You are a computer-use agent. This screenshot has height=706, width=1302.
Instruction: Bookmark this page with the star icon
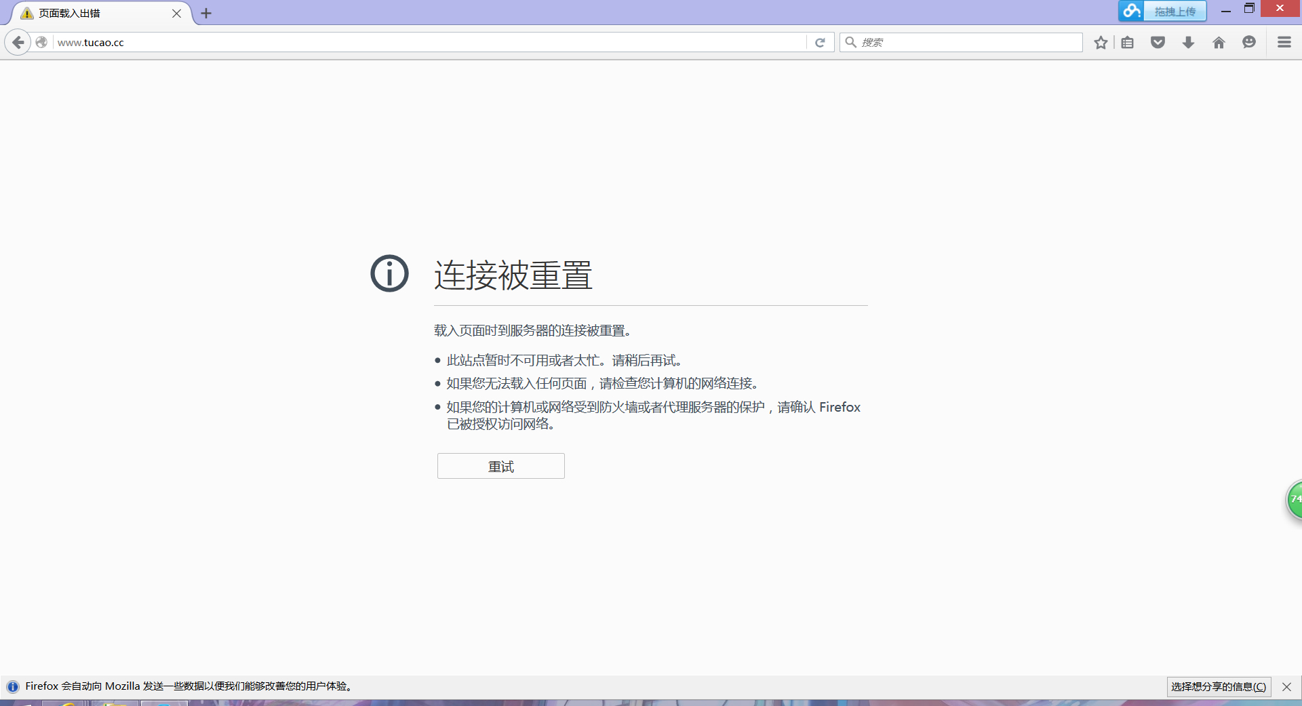coord(1101,43)
